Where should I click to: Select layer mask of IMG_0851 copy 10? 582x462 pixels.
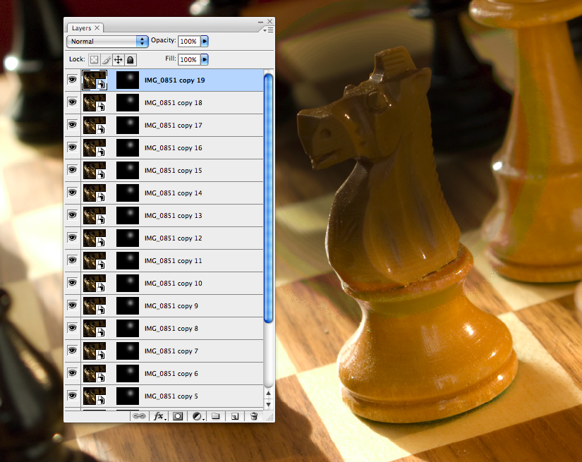coord(128,283)
